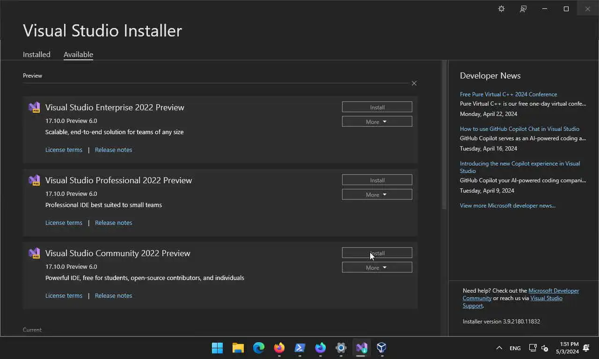Maximize the Visual Studio Installer window
599x359 pixels.
pyautogui.click(x=566, y=9)
